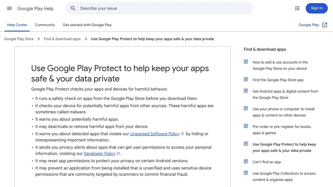Open Find the Google Play Store app article
The width and height of the screenshot is (333, 187).
coord(278,80)
